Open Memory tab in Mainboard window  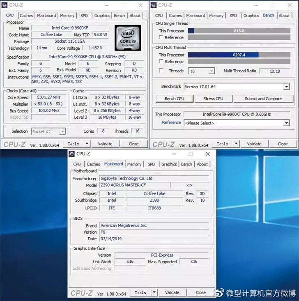(134, 164)
